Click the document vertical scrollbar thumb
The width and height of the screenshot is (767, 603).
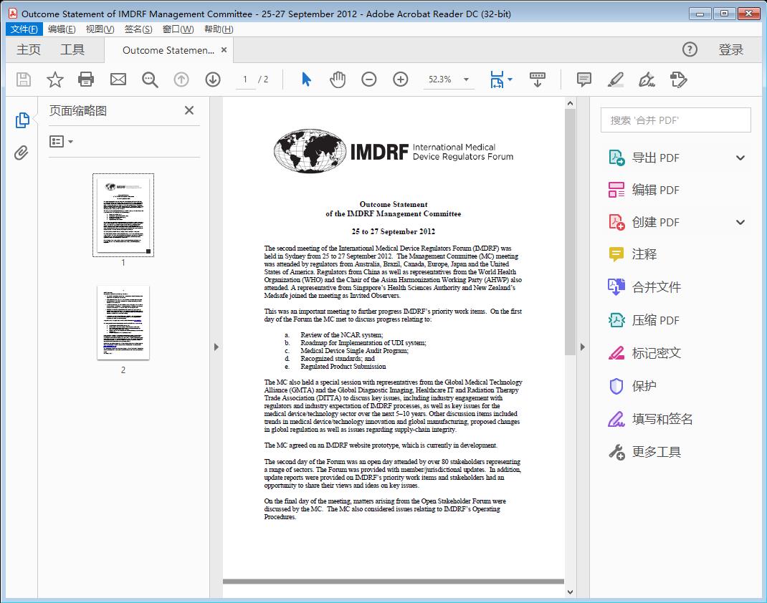[570, 232]
